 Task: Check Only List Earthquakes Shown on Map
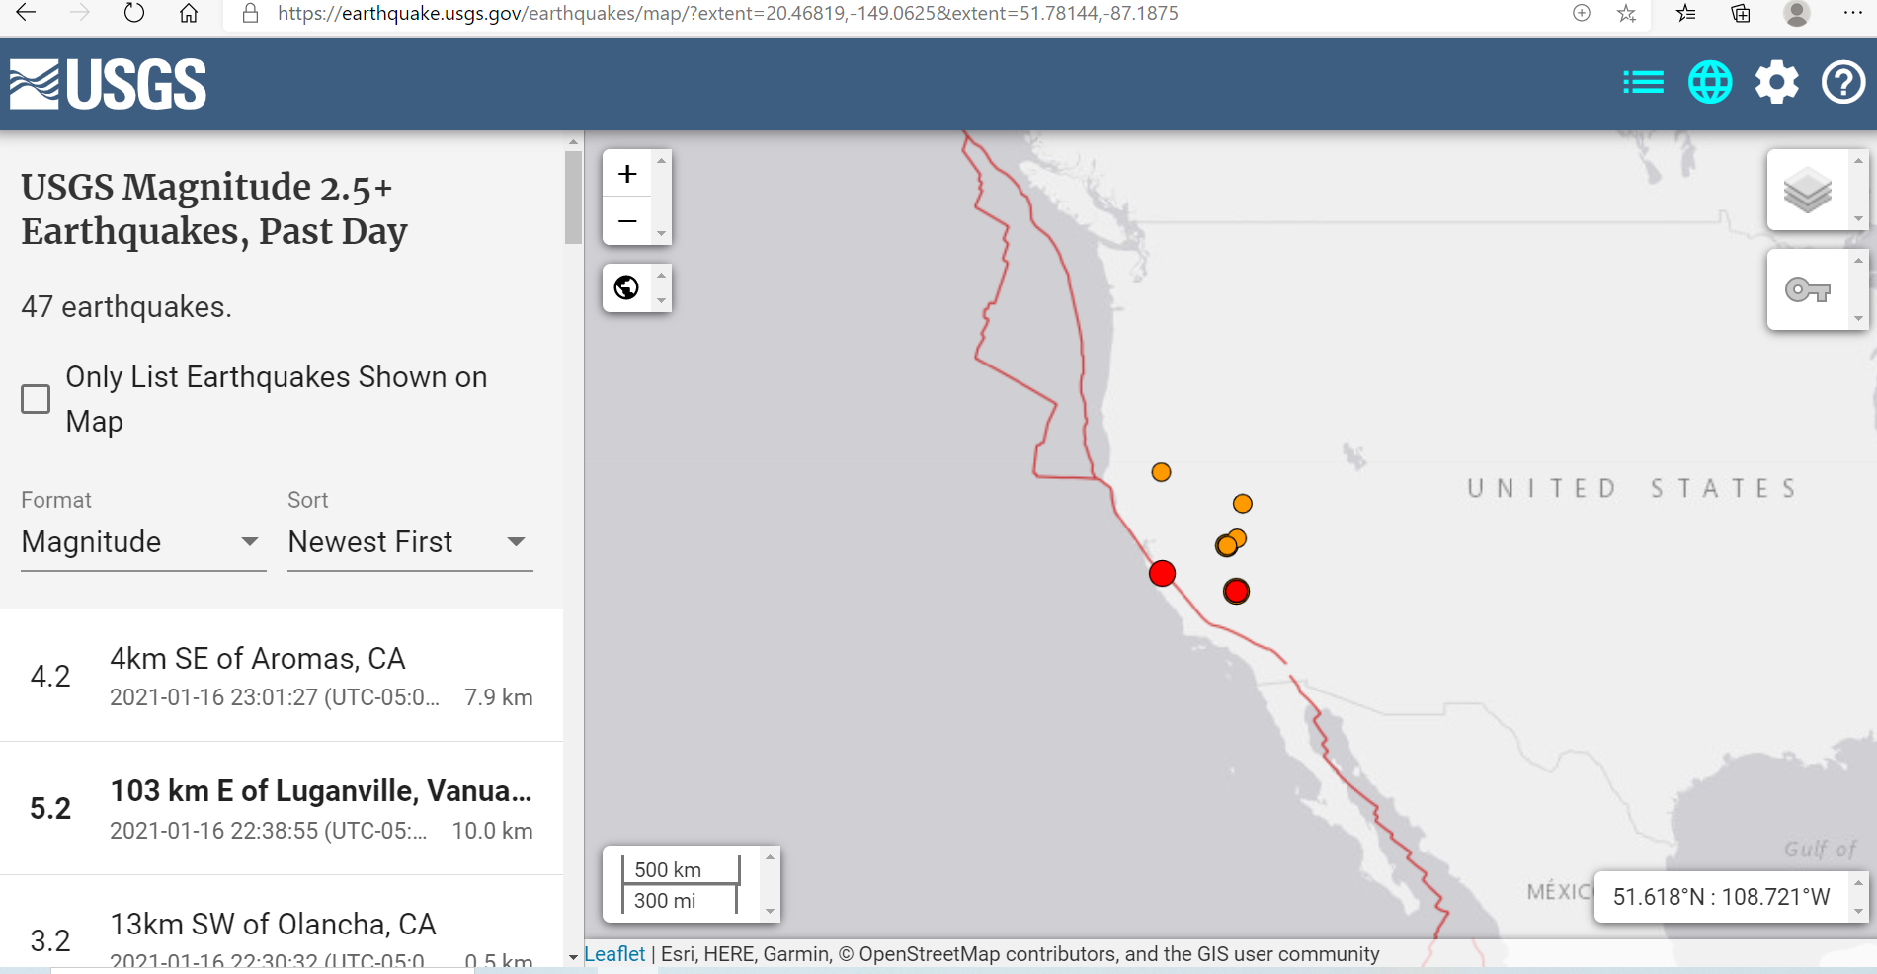coord(36,399)
